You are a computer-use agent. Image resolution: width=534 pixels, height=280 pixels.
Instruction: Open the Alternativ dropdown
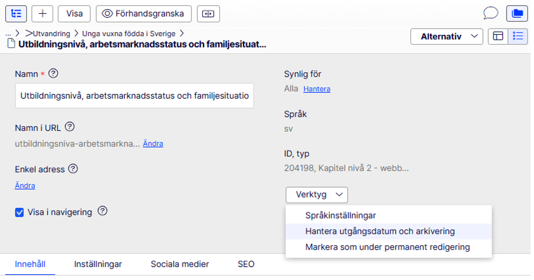click(x=447, y=37)
